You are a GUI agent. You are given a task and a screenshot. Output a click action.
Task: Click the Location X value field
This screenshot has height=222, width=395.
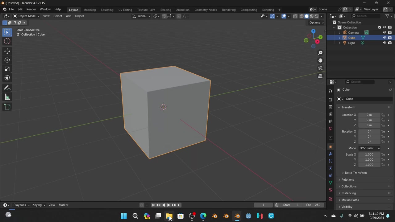click(369, 115)
